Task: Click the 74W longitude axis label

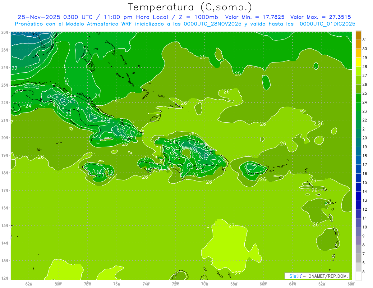Action: coord(146,284)
